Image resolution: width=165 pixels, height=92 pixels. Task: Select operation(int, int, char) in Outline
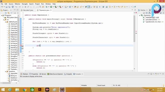[153, 22]
